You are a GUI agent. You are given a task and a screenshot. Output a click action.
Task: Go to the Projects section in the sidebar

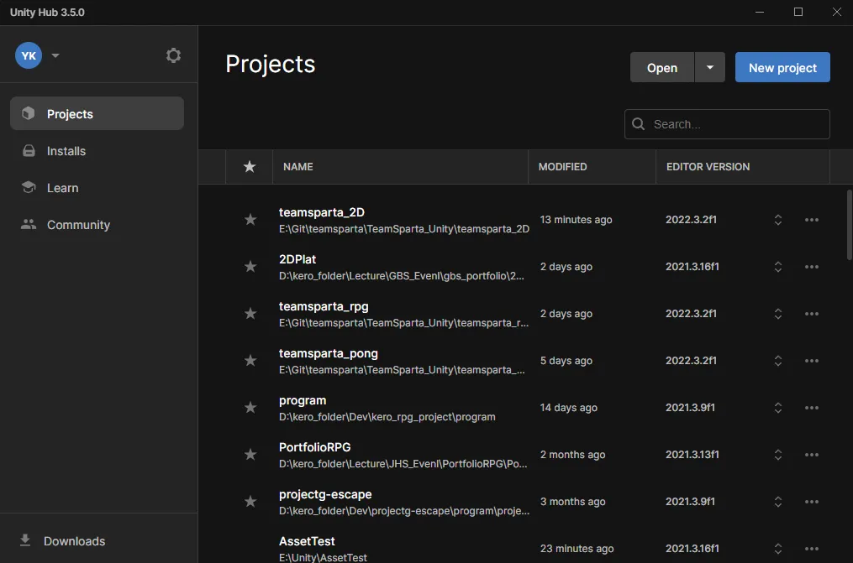(x=97, y=113)
